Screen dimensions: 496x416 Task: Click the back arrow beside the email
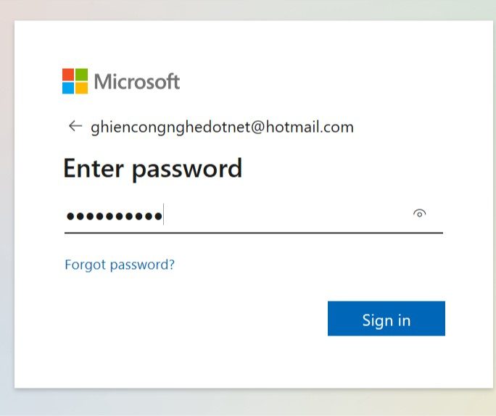[74, 127]
